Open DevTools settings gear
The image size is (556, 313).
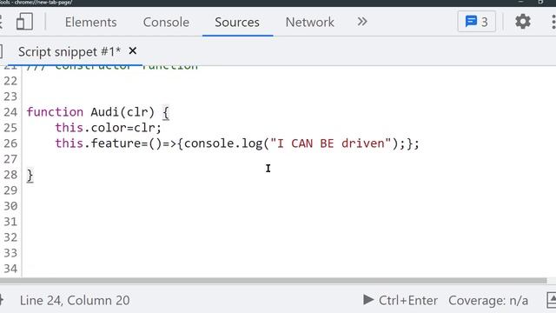(x=523, y=22)
